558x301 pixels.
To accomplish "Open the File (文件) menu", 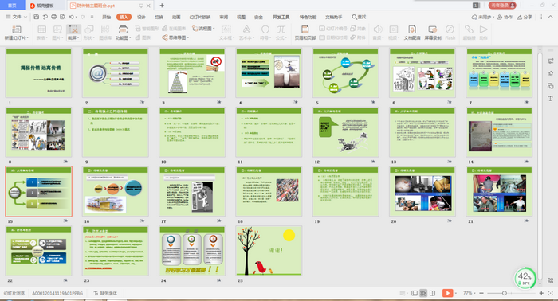I will [17, 17].
